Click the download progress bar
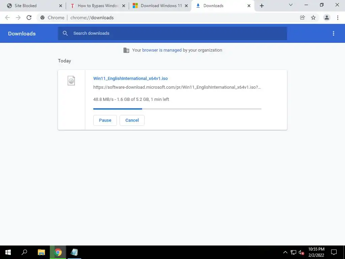345x259 pixels. 177,109
